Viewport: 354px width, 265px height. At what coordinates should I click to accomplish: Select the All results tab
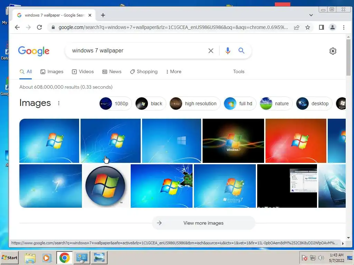tap(26, 72)
